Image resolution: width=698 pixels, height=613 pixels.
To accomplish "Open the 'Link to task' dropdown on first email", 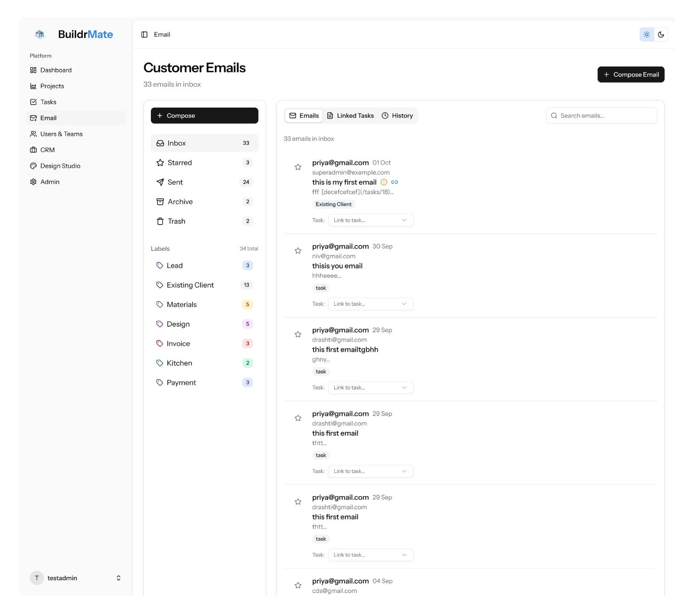I will tap(370, 220).
